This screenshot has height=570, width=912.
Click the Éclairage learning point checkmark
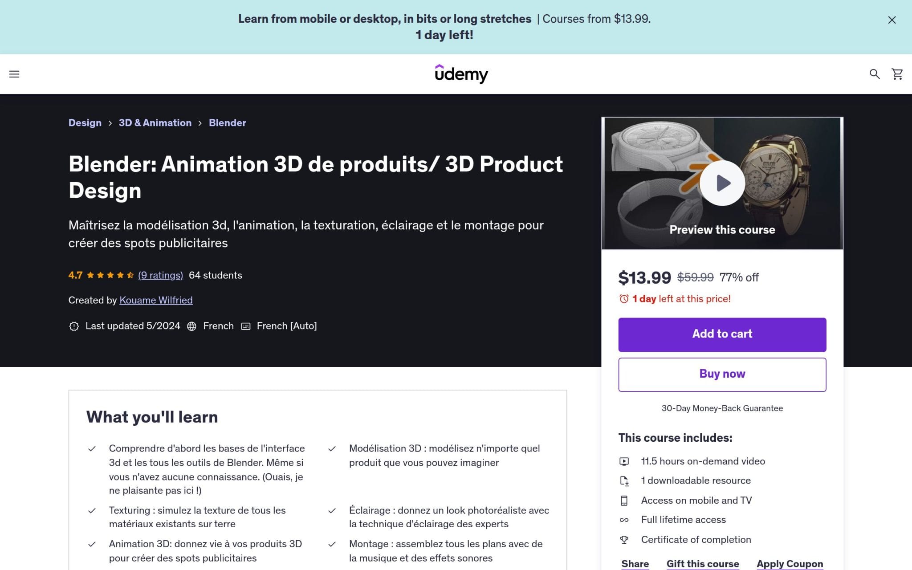click(332, 511)
